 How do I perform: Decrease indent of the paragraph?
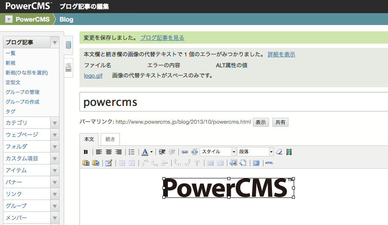point(172,152)
